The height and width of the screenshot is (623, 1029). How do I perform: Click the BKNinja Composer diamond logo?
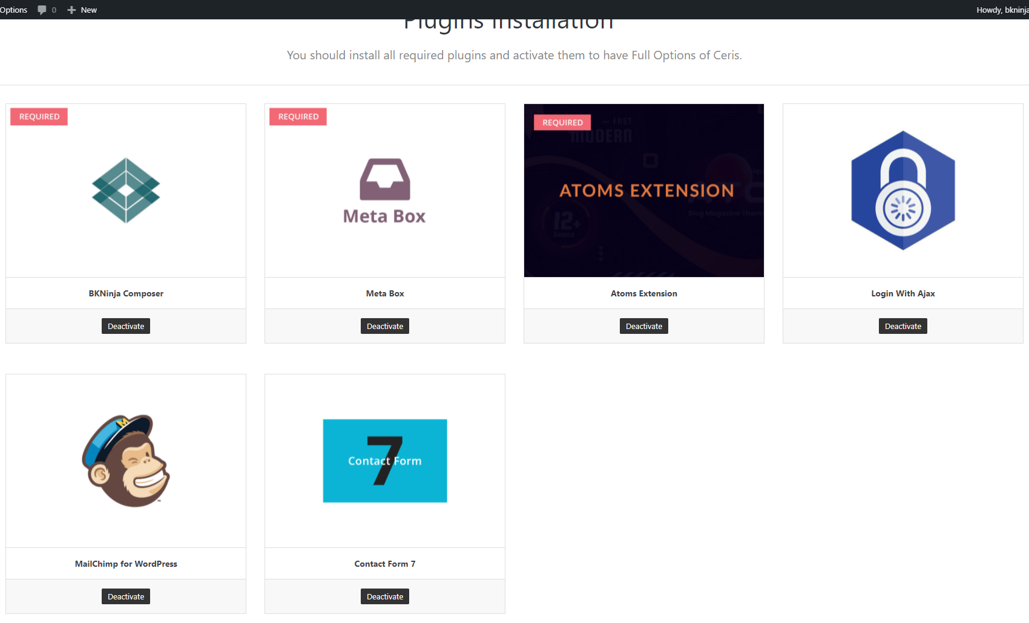click(126, 191)
